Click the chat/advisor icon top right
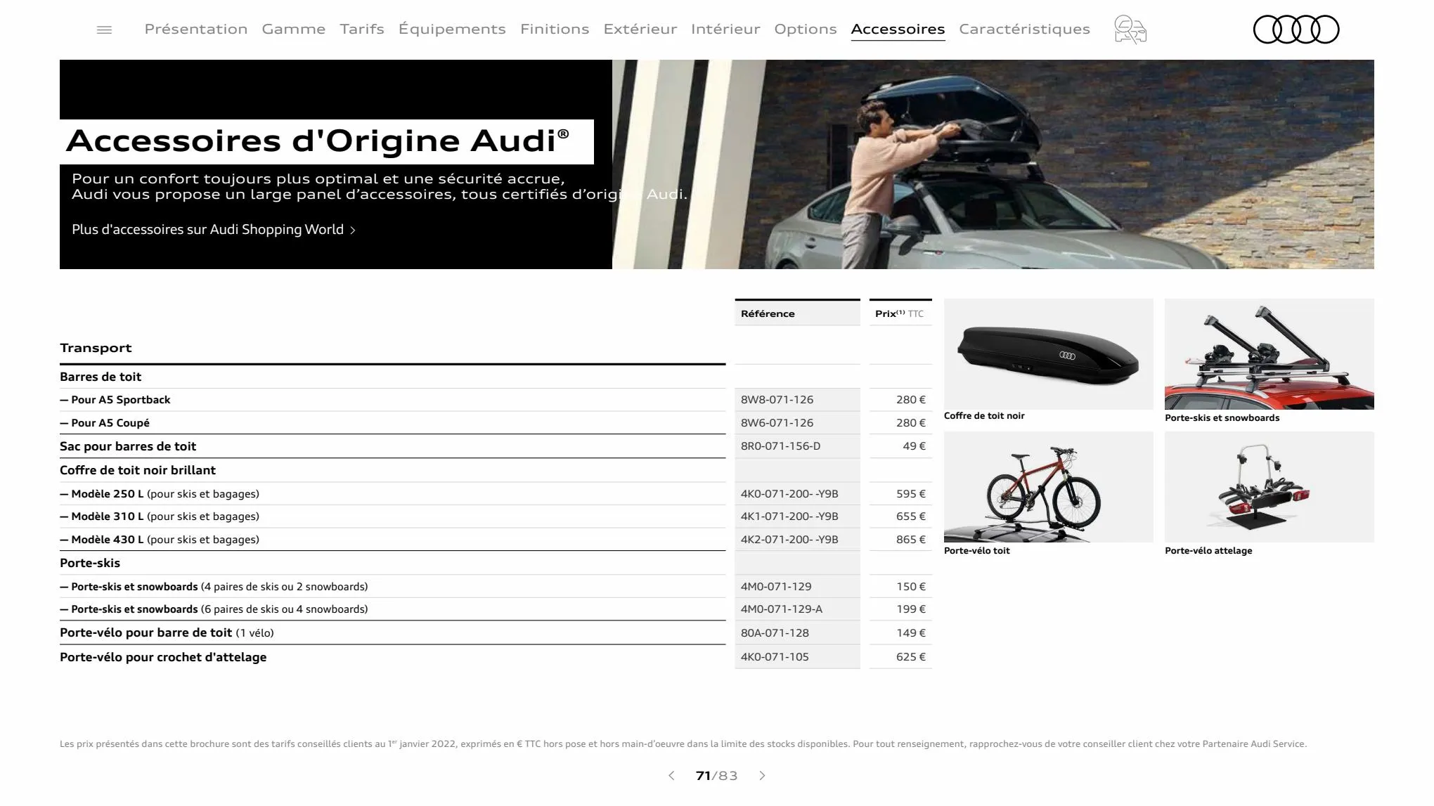1434x806 pixels. click(x=1130, y=29)
